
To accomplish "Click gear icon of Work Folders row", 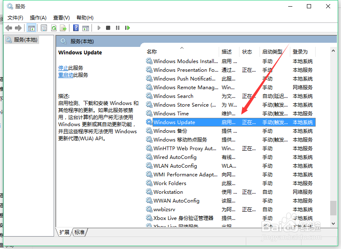I will 149,183.
